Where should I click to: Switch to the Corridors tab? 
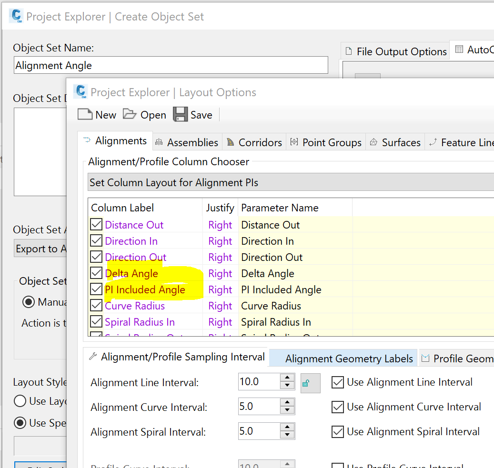(x=254, y=142)
